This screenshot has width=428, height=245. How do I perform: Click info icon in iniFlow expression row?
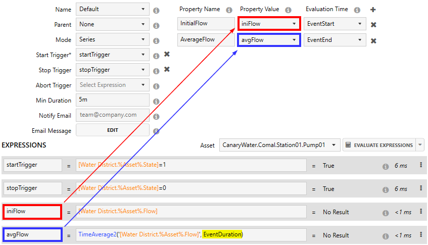pos(386,213)
